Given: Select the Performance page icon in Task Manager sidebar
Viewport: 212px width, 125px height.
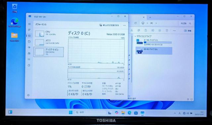Looking at the screenshot, I should pos(29,36).
